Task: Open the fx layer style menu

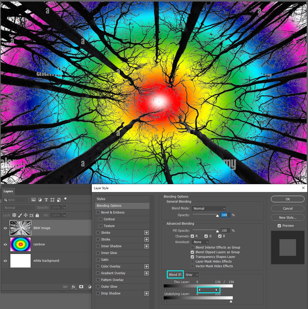Action: 73,287
